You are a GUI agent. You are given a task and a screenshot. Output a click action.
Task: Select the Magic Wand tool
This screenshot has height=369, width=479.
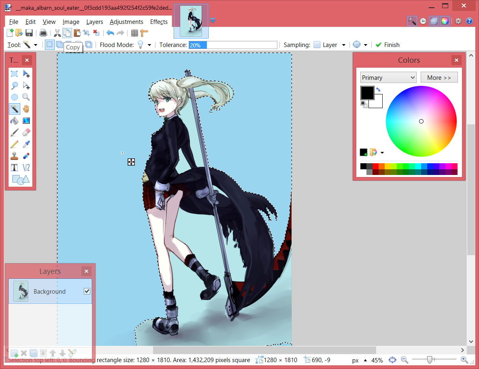pos(14,109)
